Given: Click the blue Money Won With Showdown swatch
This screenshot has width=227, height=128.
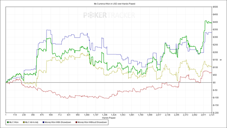Looking at the screenshot, I should (x=43, y=122).
